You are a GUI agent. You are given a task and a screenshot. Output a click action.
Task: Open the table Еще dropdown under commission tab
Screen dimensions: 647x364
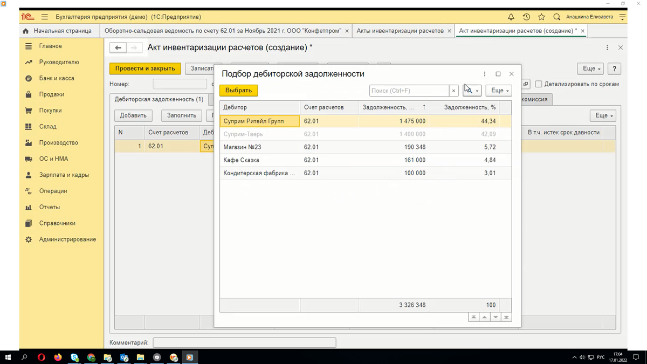[604, 115]
